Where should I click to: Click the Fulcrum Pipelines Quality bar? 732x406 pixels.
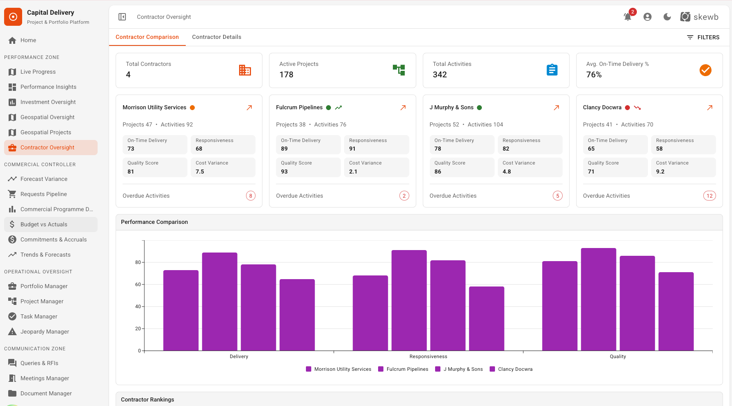point(598,299)
